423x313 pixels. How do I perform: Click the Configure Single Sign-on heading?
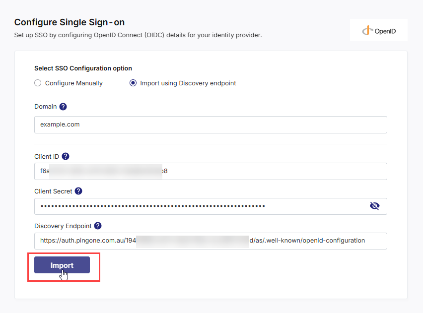click(69, 22)
